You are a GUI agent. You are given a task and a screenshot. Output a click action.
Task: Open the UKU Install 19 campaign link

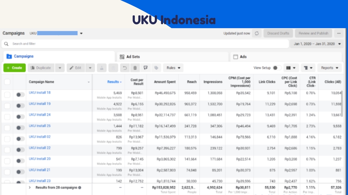[40, 104]
